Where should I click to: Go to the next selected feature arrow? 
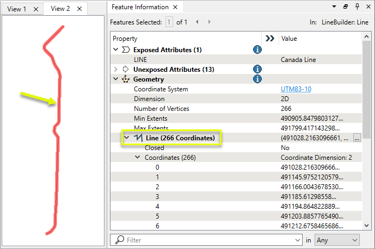(210, 22)
